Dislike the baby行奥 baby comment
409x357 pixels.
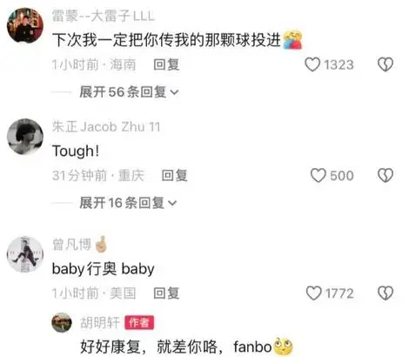tap(386, 293)
